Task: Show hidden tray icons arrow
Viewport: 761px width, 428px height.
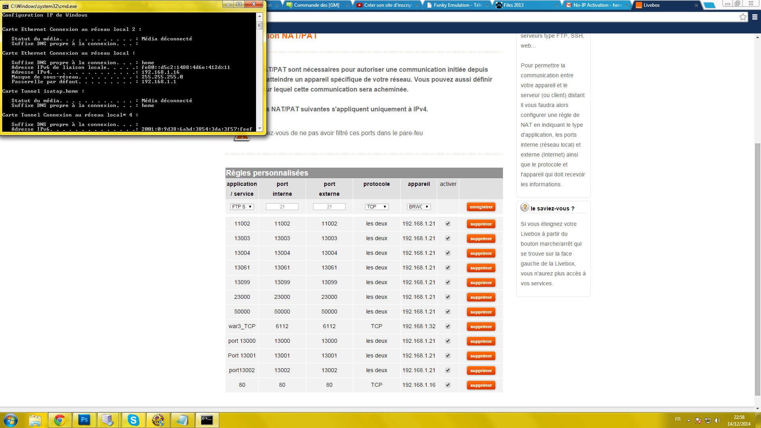Action: tap(688, 420)
